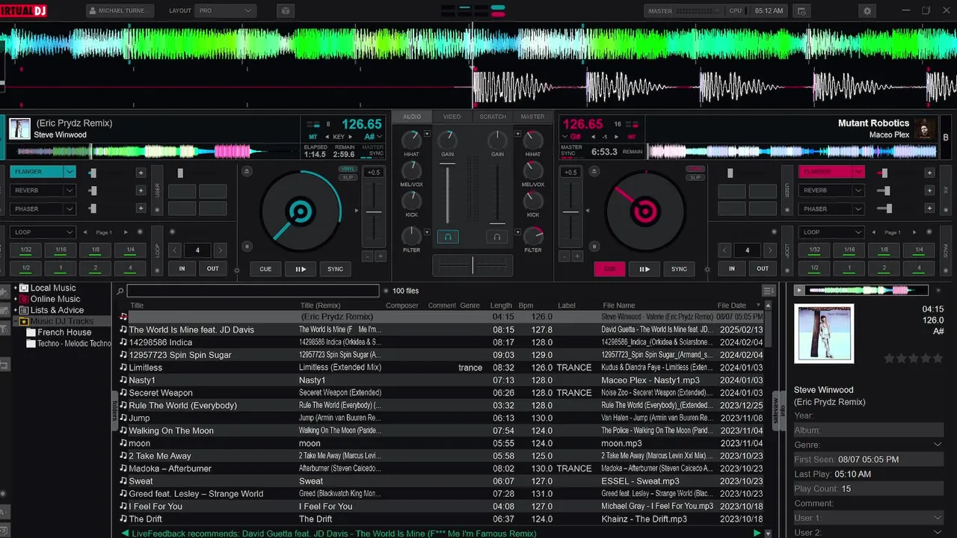Sort the list by the Bpm column header

tap(526, 306)
